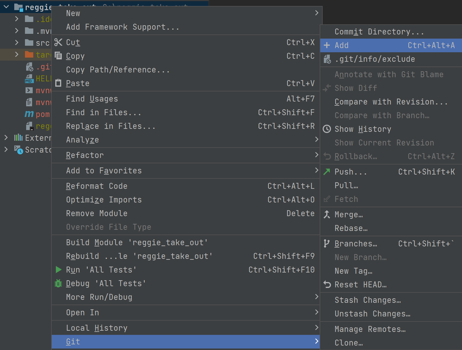Choose Stash Changes option
The width and height of the screenshot is (462, 350).
(368, 300)
